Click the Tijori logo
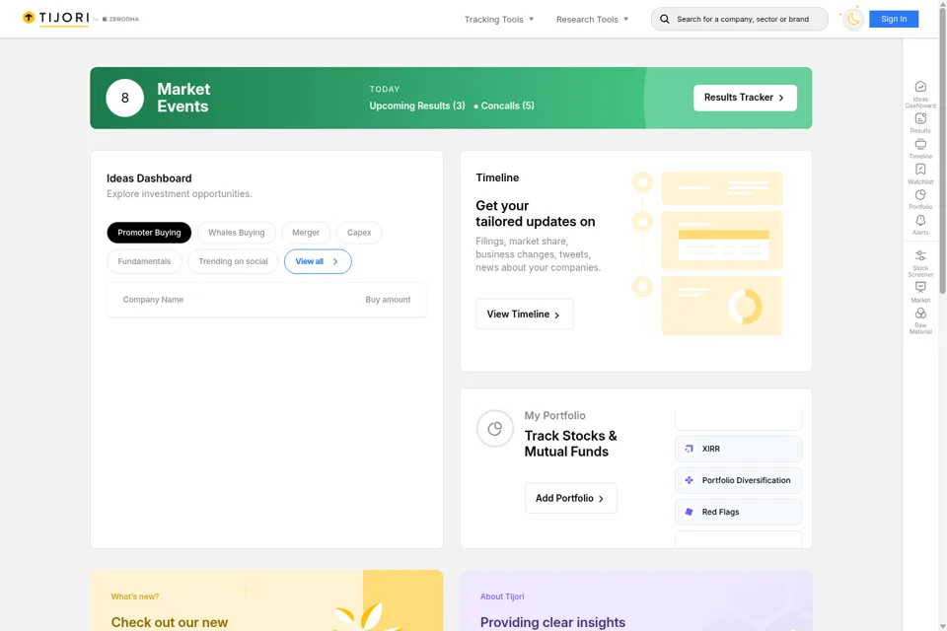The image size is (947, 631). [x=55, y=18]
